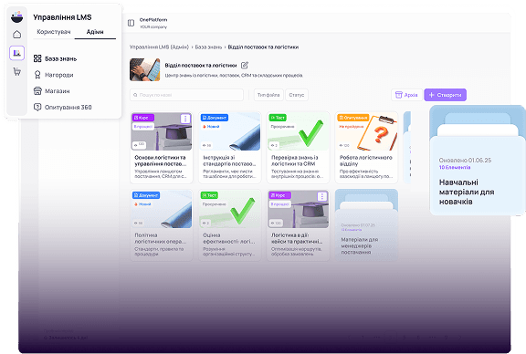
Task: Edit the Відділ поставок та логістики title
Action: click(245, 65)
